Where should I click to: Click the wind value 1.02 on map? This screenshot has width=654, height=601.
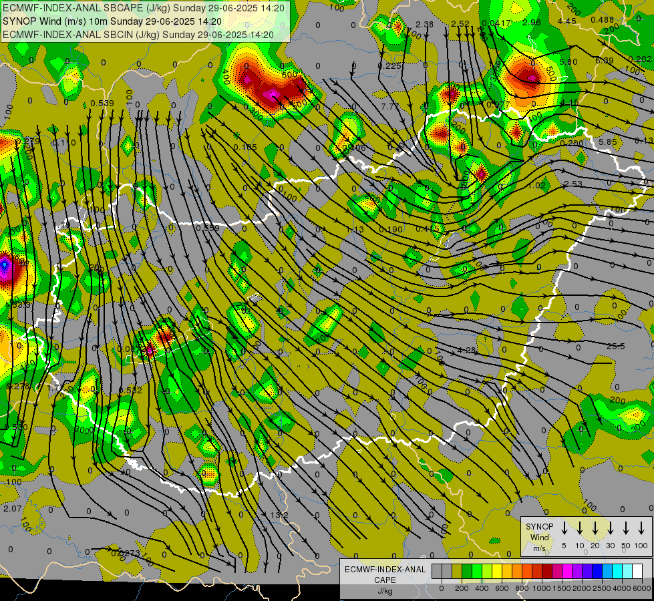[537, 185]
